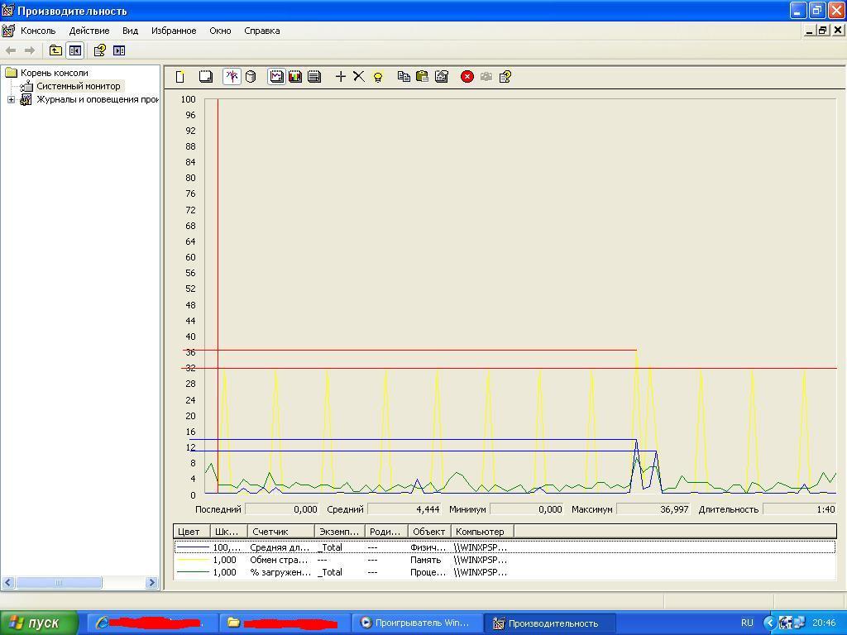Screen dimensions: 847x635
Task: Click the Delete counter X icon
Action: 359,76
